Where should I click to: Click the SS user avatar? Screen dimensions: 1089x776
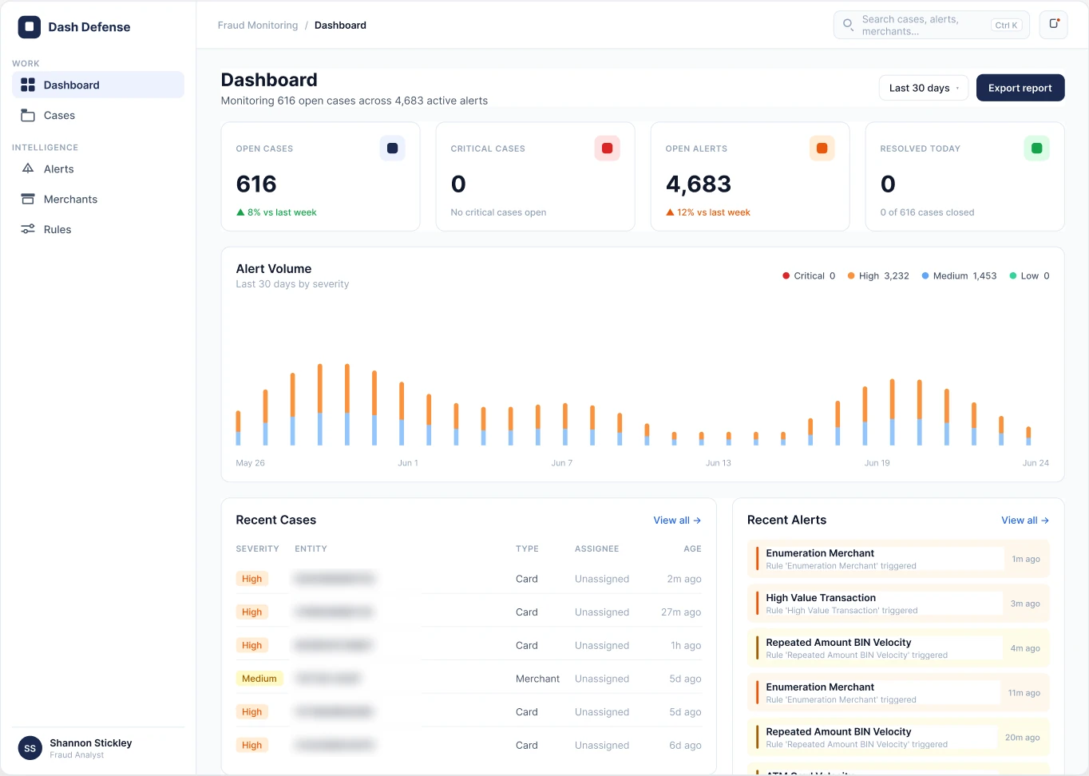coord(30,748)
